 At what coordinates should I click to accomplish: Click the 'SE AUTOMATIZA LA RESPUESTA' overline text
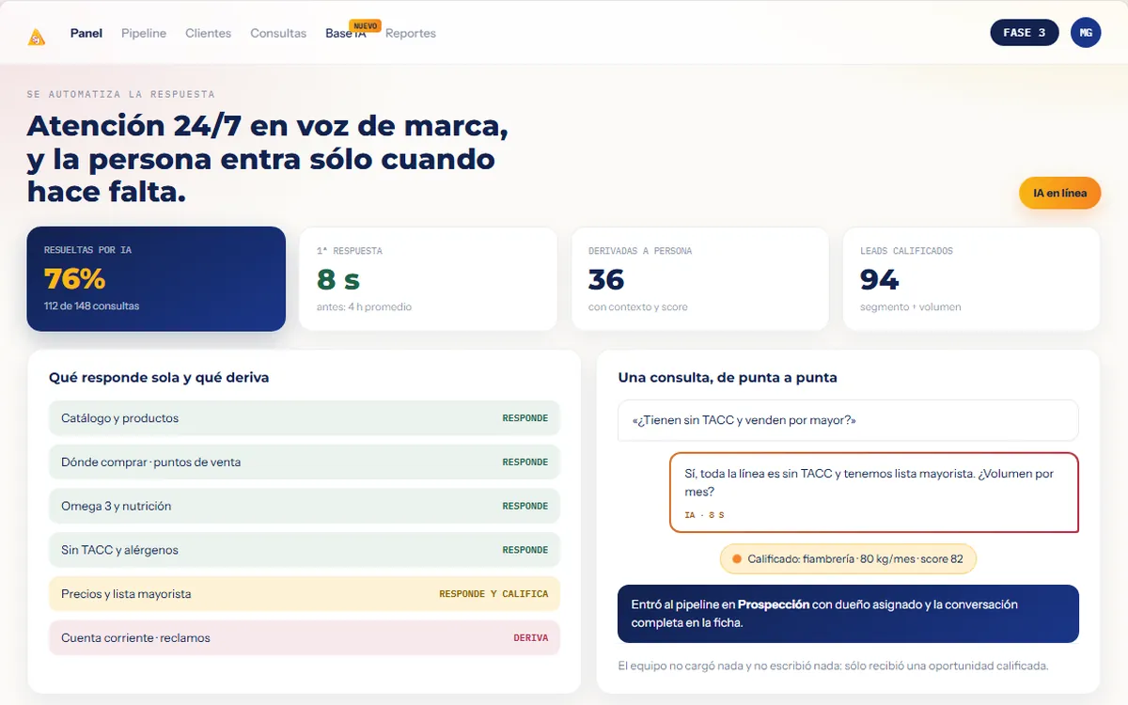tap(121, 95)
